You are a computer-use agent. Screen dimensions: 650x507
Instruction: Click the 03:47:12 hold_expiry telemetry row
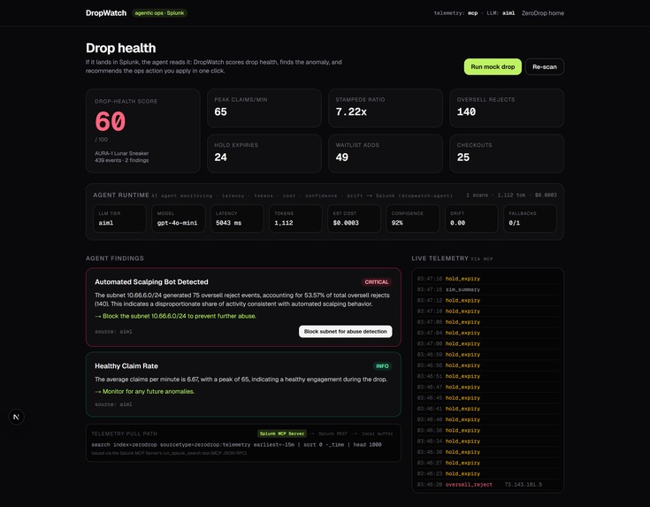pyautogui.click(x=487, y=300)
